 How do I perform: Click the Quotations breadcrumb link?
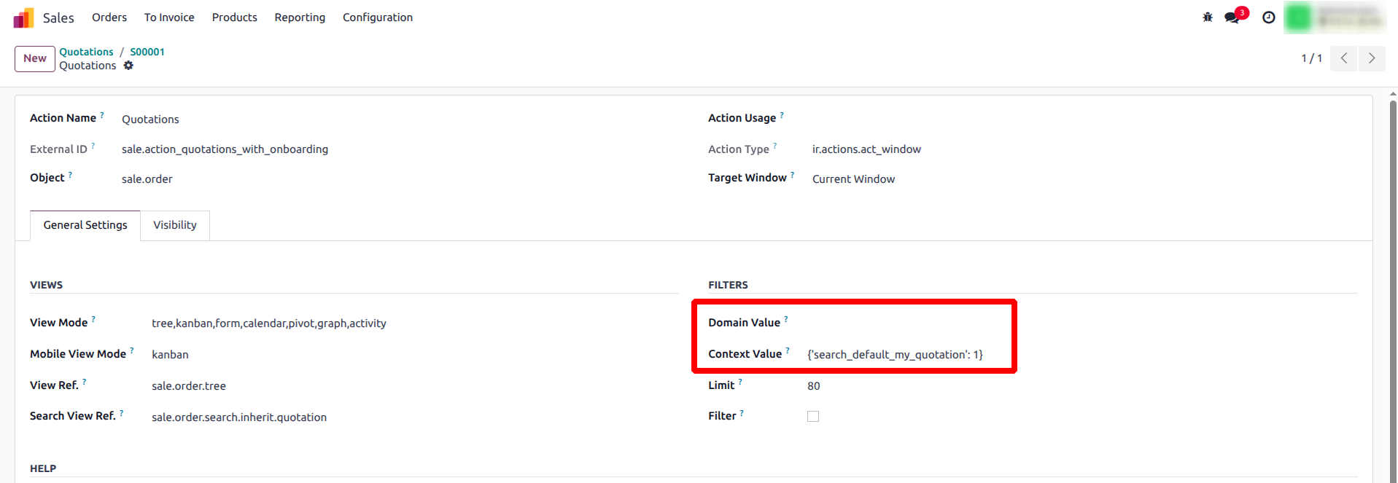(86, 52)
